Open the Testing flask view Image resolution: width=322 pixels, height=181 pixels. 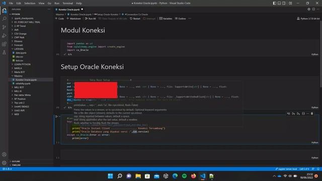pyautogui.click(x=4, y=52)
